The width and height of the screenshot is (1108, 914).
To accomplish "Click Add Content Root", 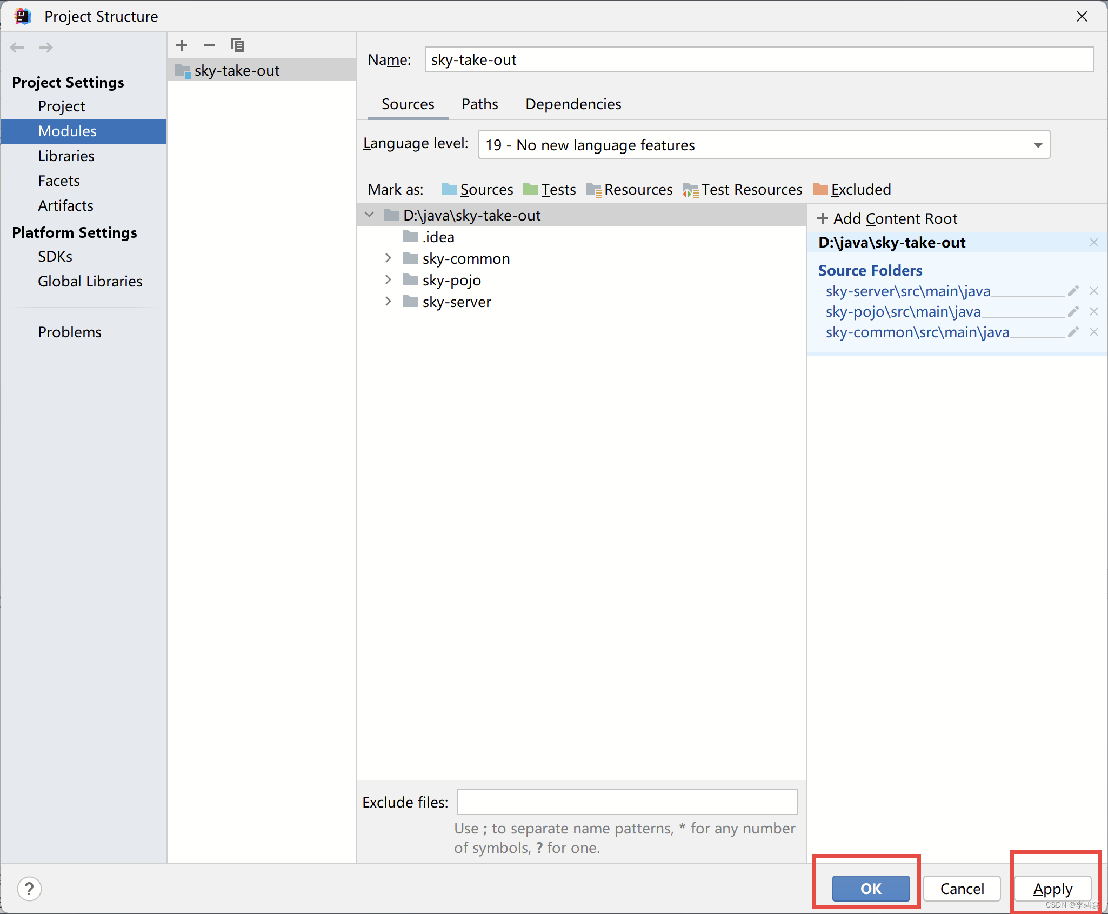I will (887, 218).
